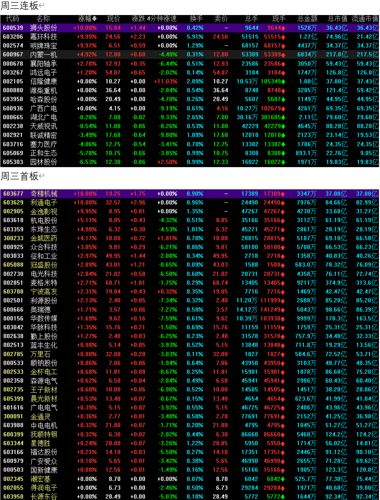Select stock 明牌珠宝
The width and height of the screenshot is (380, 500).
tap(43, 46)
